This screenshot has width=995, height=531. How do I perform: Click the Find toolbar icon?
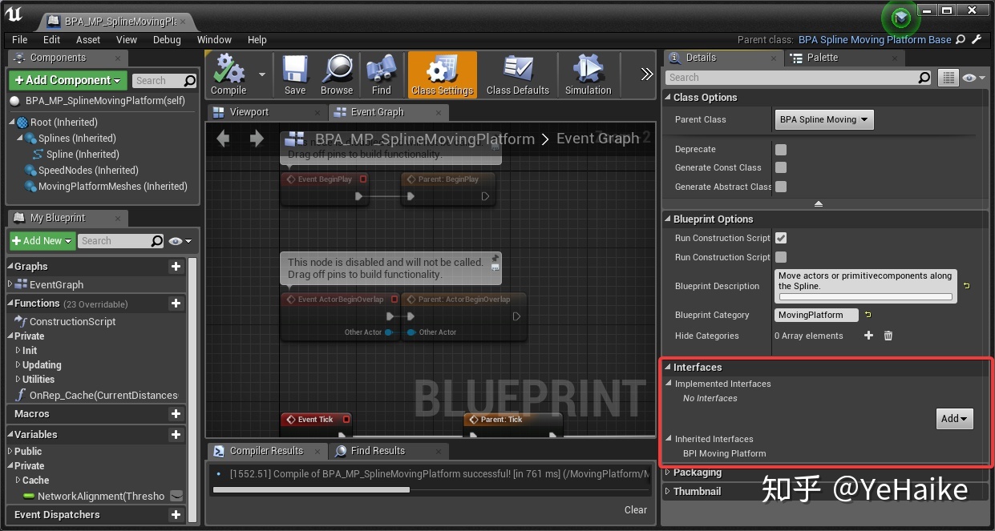coord(382,74)
